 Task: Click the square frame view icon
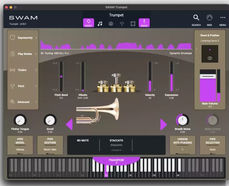[133, 24]
